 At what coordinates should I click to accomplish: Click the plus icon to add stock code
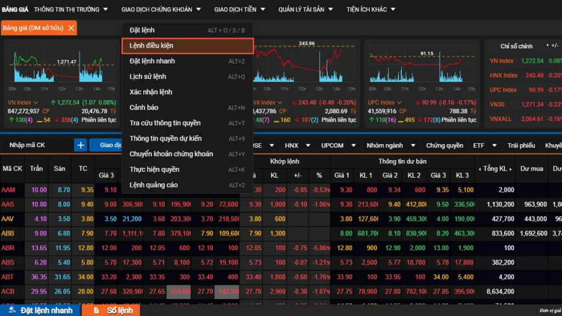coord(81,145)
